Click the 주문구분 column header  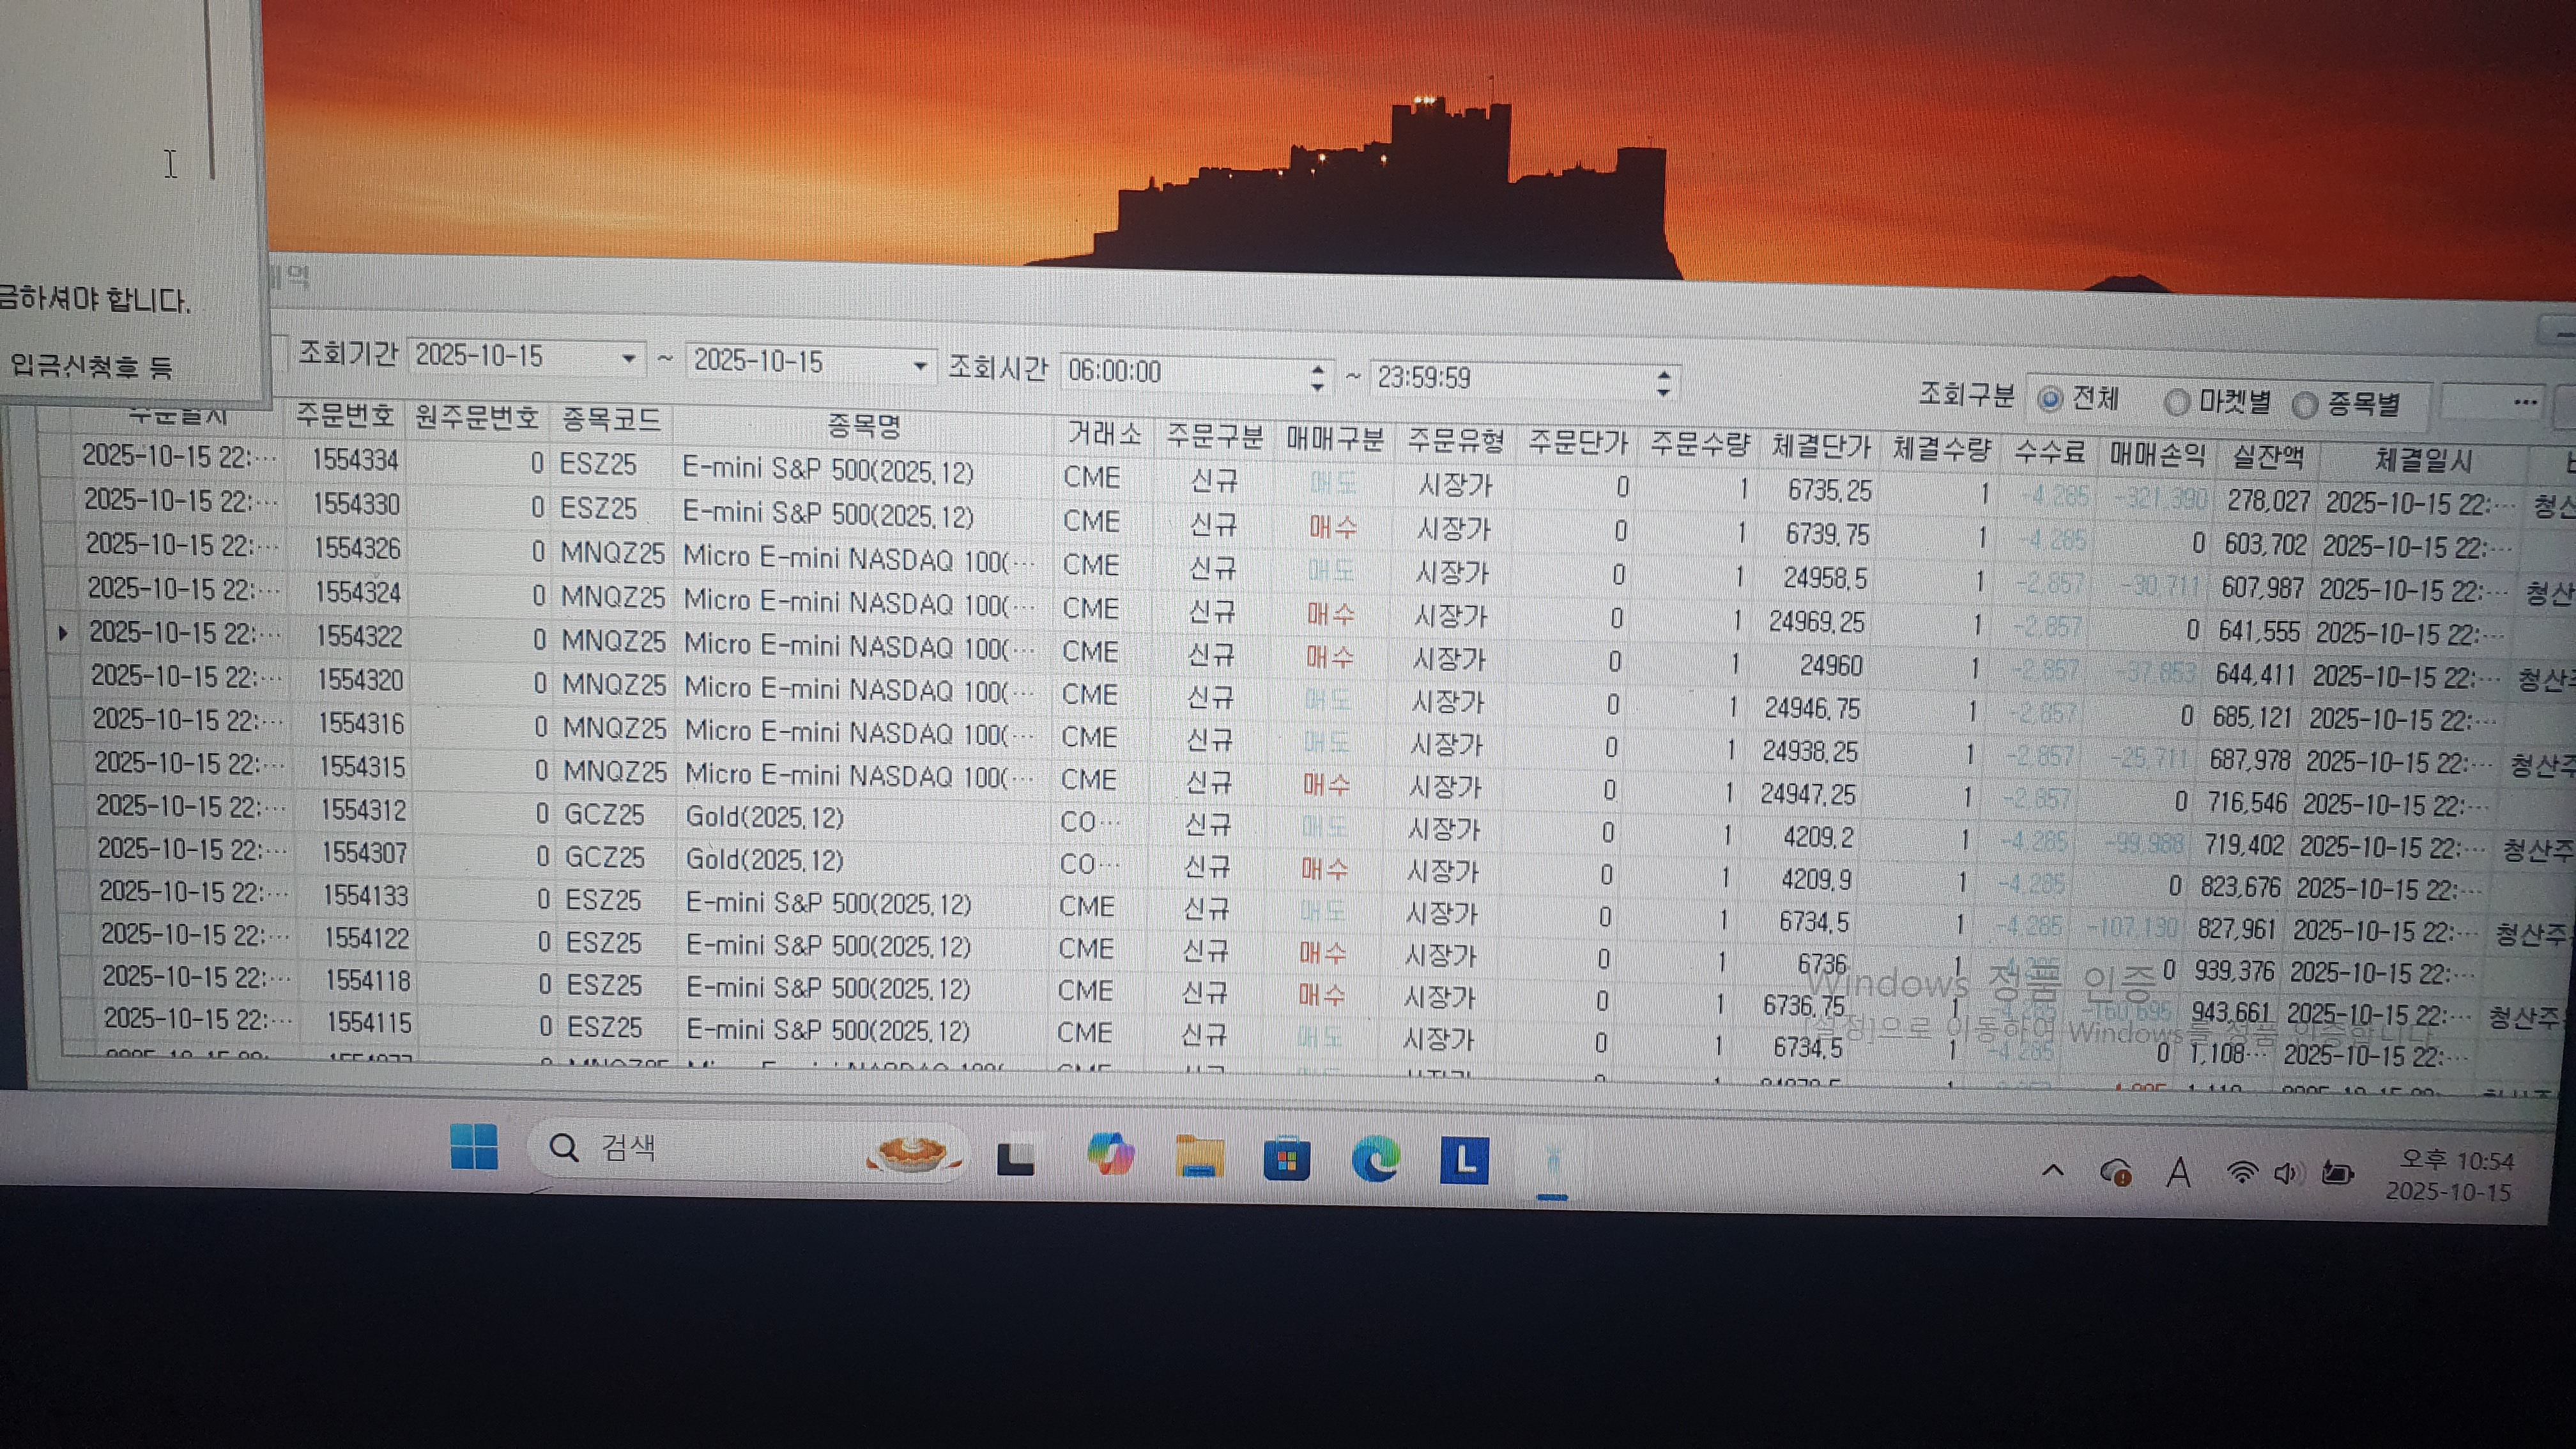click(1215, 436)
